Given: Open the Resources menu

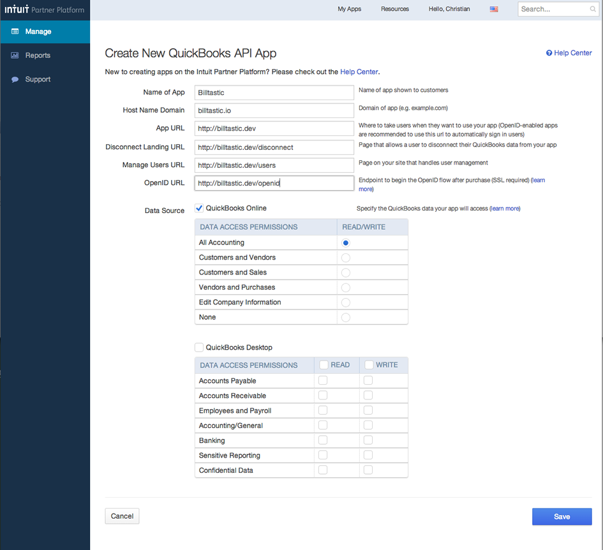Looking at the screenshot, I should tap(395, 9).
